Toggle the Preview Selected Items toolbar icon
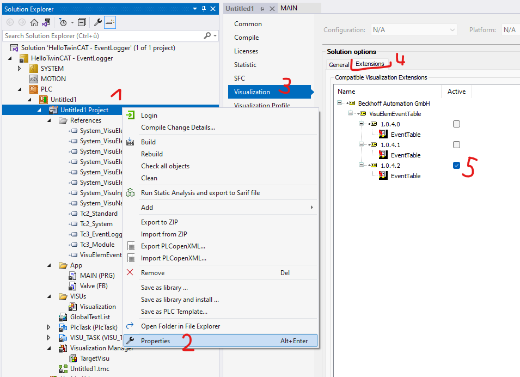The image size is (520, 377). (x=109, y=22)
